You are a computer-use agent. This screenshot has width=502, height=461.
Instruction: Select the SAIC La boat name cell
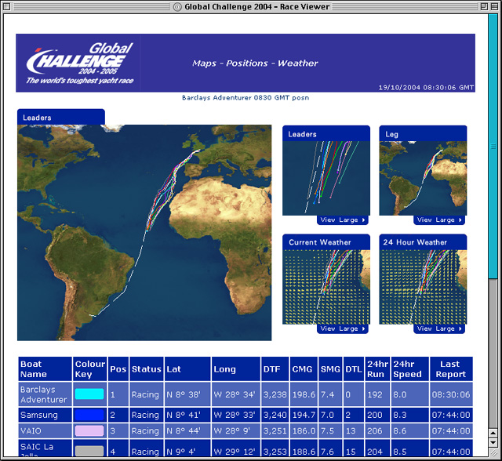45,448
